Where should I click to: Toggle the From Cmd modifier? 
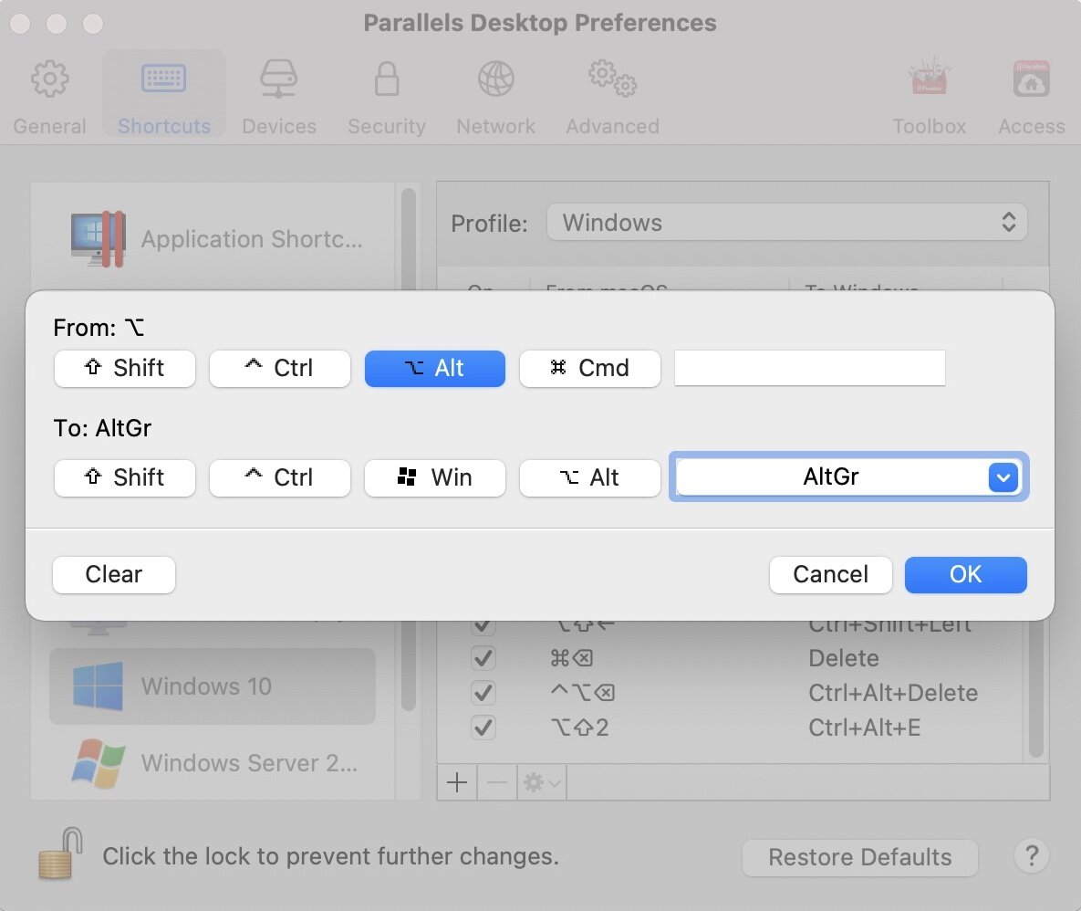coord(590,368)
